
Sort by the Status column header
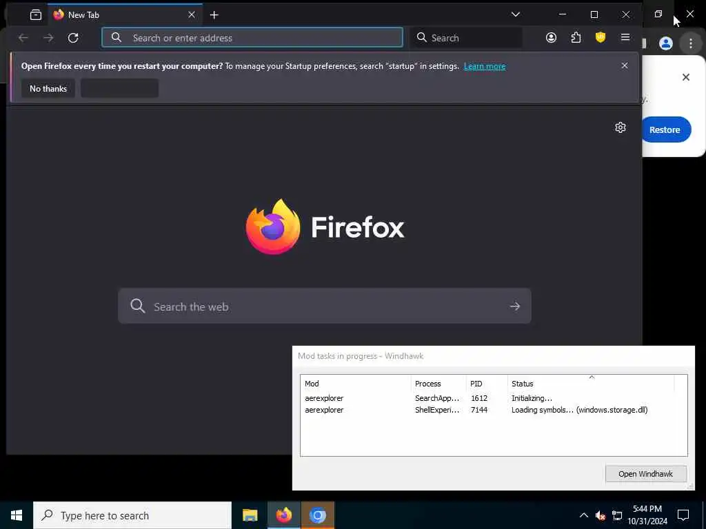pyautogui.click(x=591, y=384)
